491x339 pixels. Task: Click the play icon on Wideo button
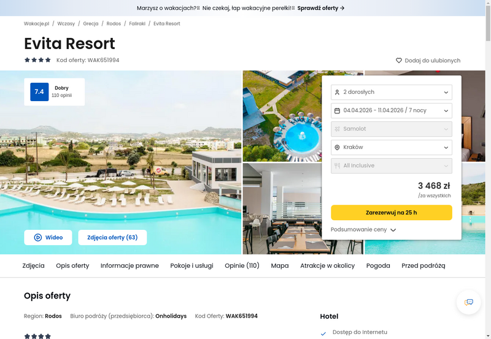pos(37,237)
